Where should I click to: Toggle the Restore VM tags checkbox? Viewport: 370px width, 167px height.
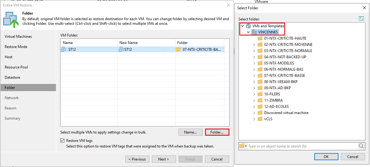[62, 141]
